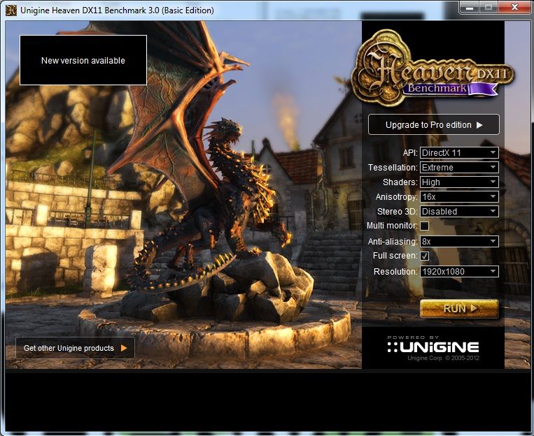
Task: Click the Heaven app icon in title bar
Action: tap(11, 10)
